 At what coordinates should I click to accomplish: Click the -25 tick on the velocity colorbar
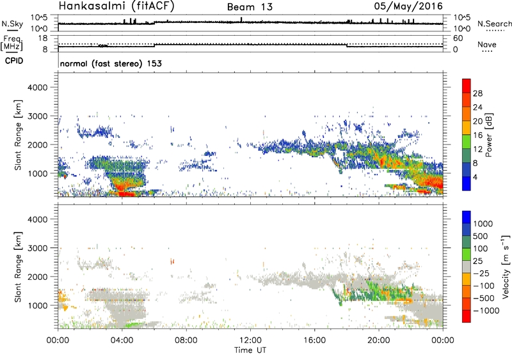(x=481, y=273)
